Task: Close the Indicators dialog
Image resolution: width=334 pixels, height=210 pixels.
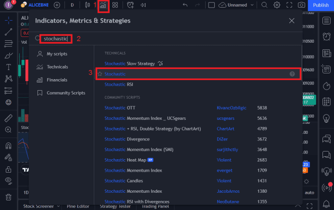Action: coord(292,21)
